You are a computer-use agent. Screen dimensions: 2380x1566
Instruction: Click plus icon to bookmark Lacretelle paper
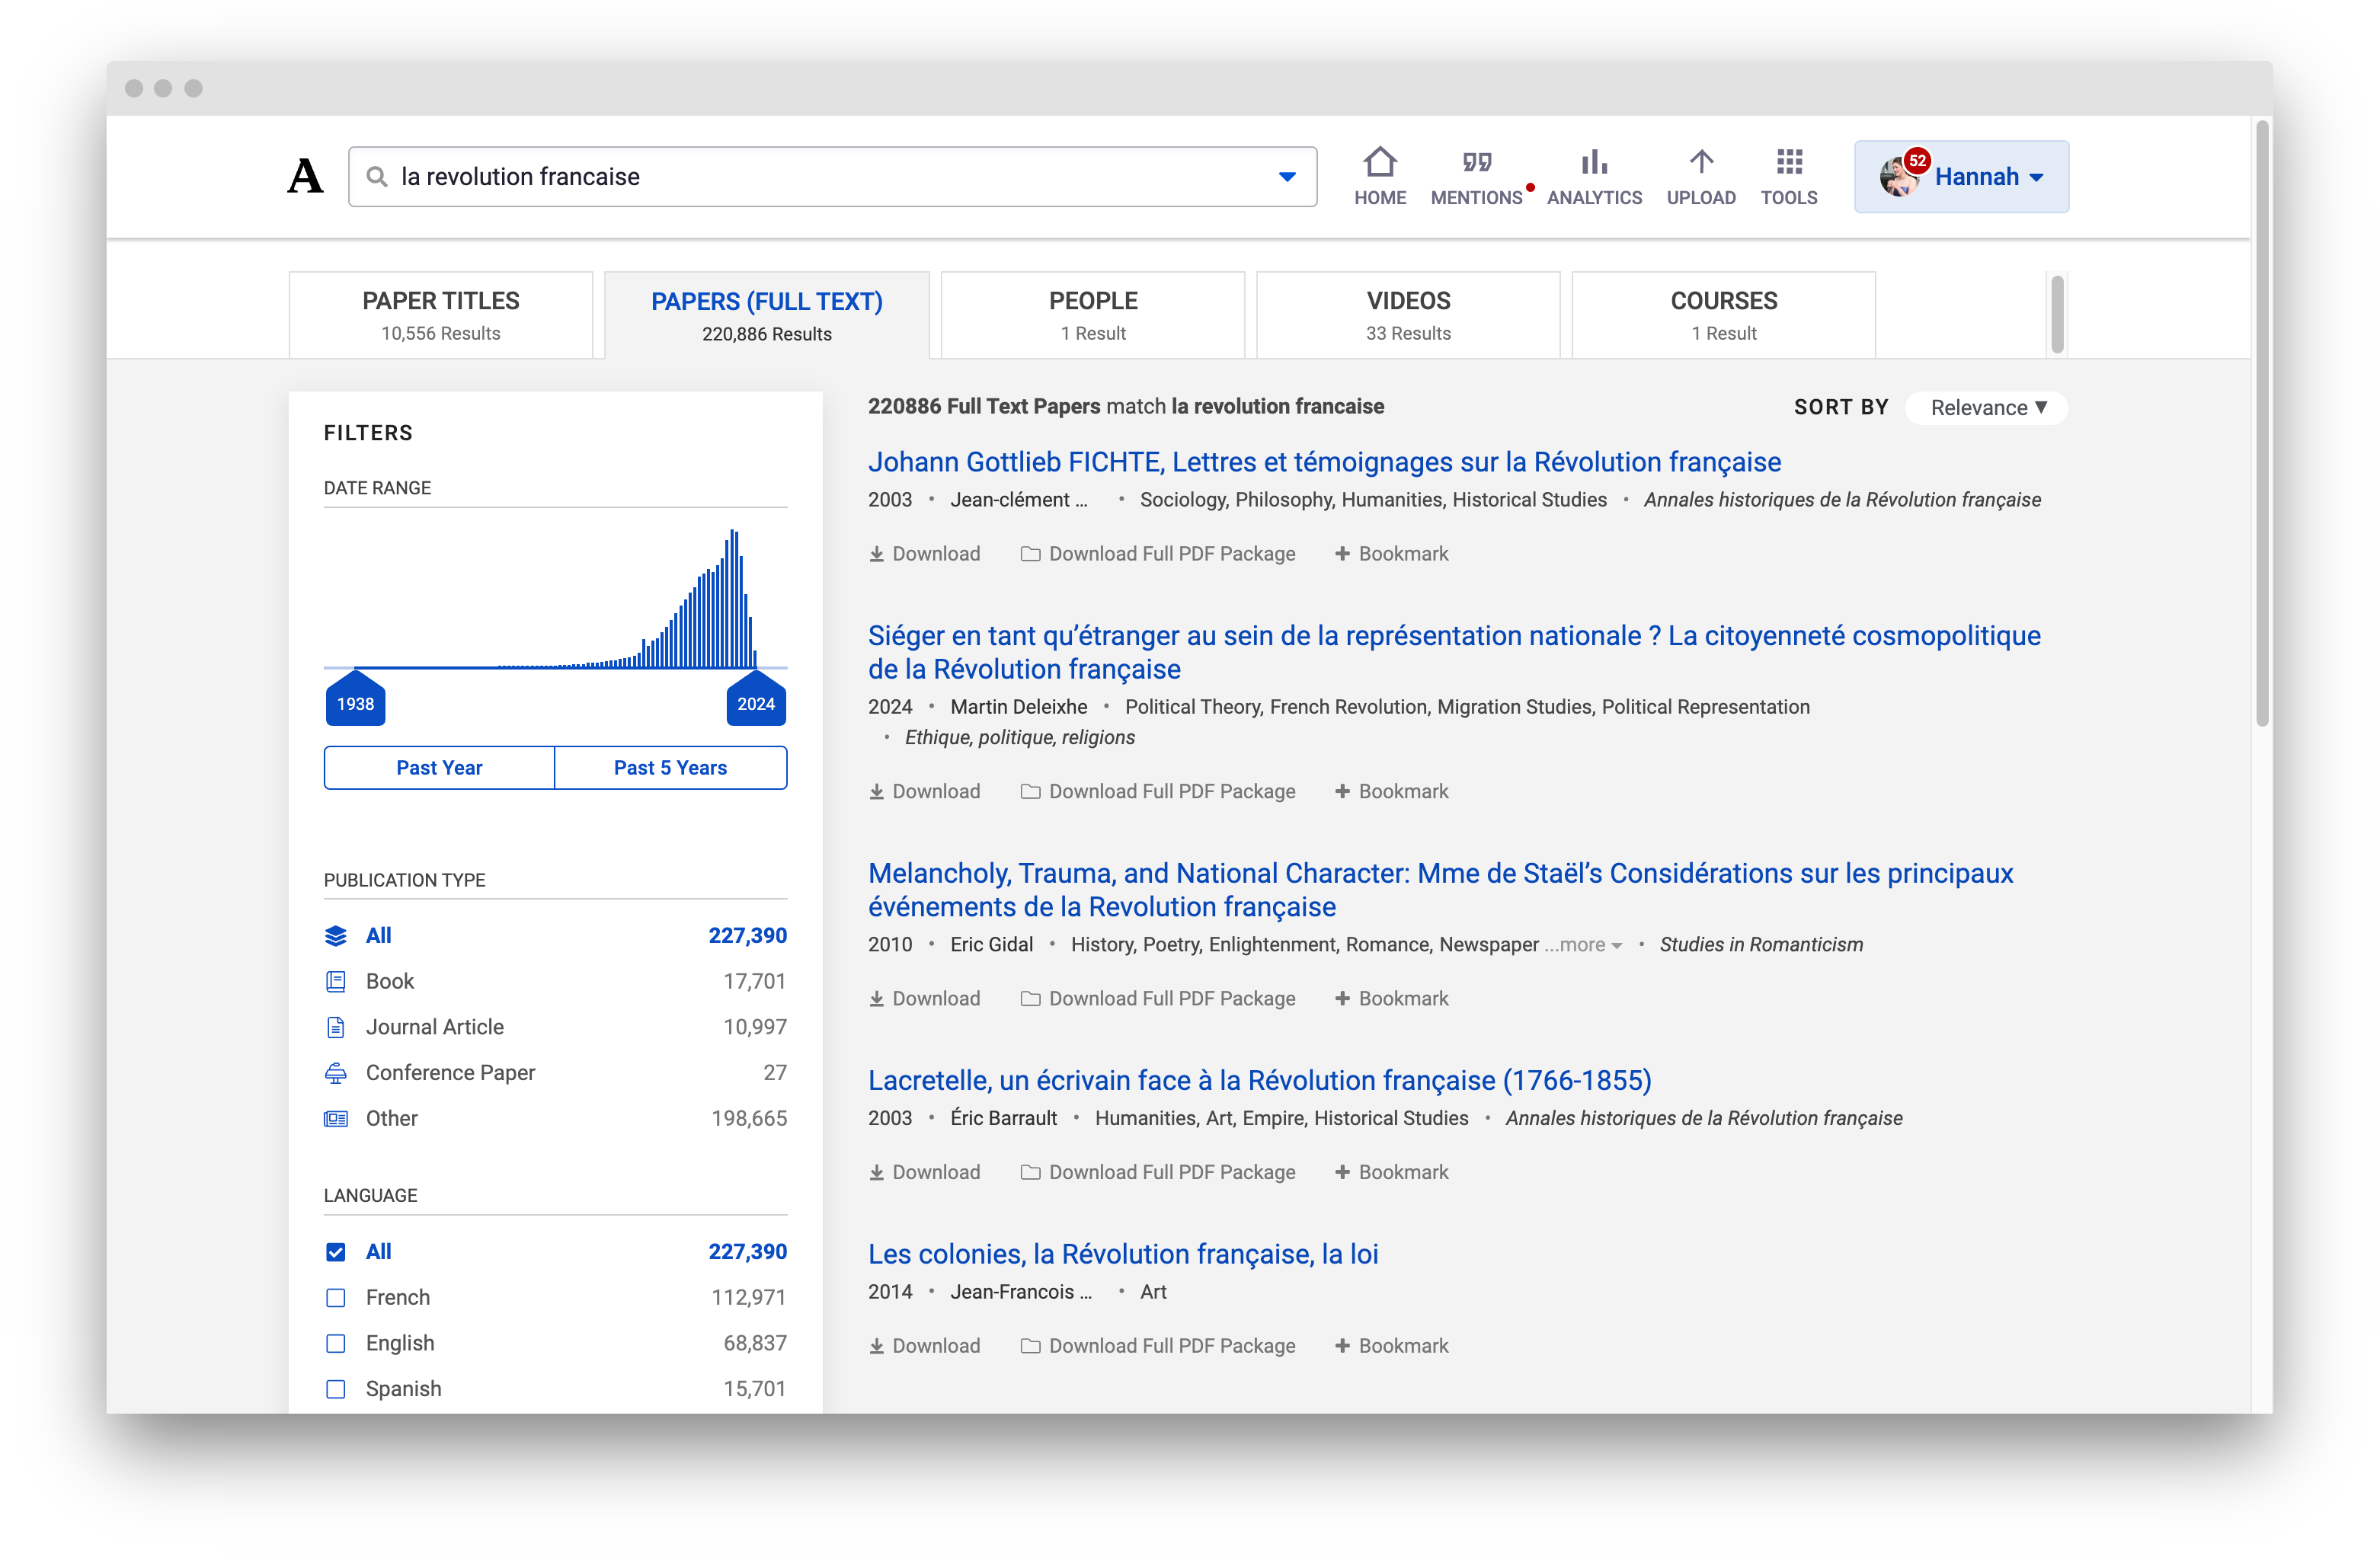click(1342, 1172)
